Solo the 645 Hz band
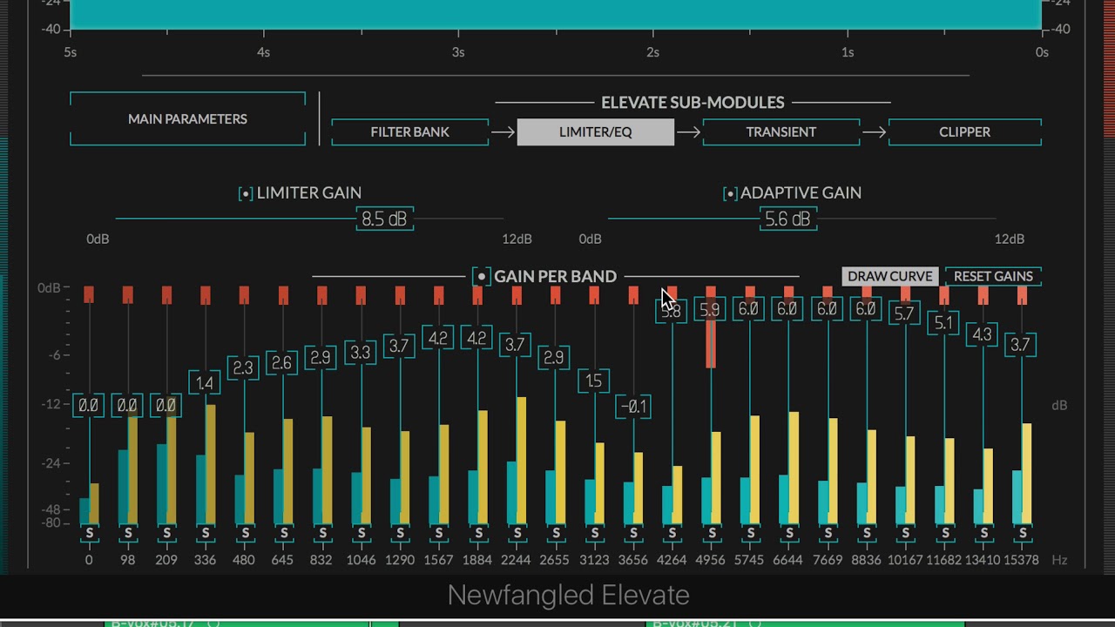The height and width of the screenshot is (627, 1115). tap(283, 533)
